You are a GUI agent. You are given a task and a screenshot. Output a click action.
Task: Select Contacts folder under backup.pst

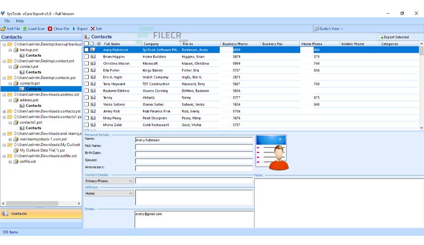(33, 55)
